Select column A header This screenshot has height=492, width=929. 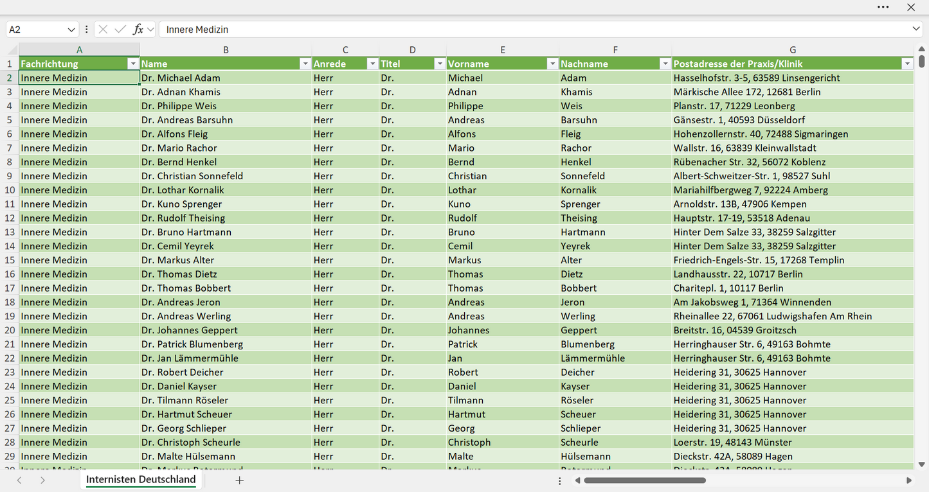(x=79, y=49)
